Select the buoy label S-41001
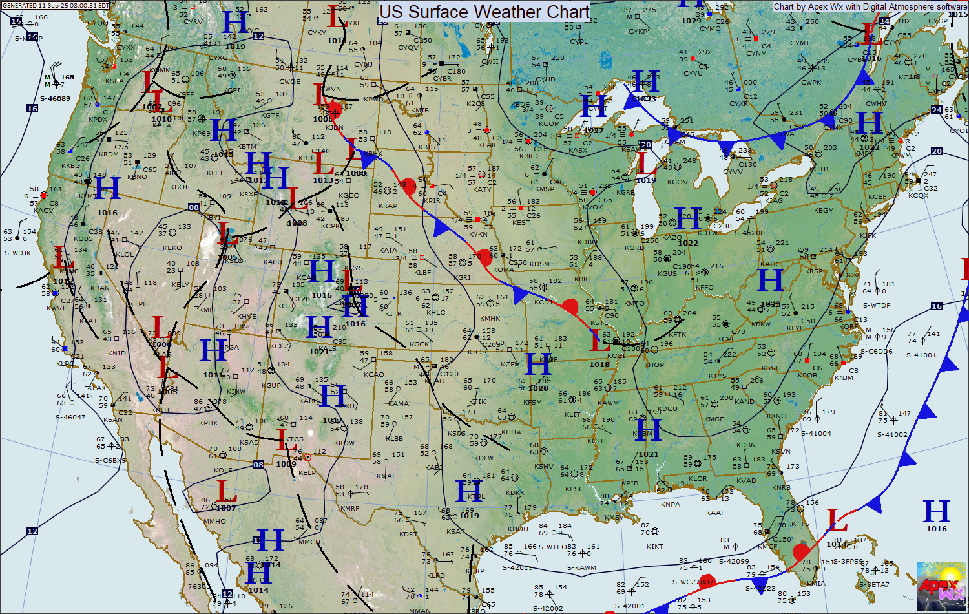This screenshot has width=969, height=614. click(x=921, y=355)
